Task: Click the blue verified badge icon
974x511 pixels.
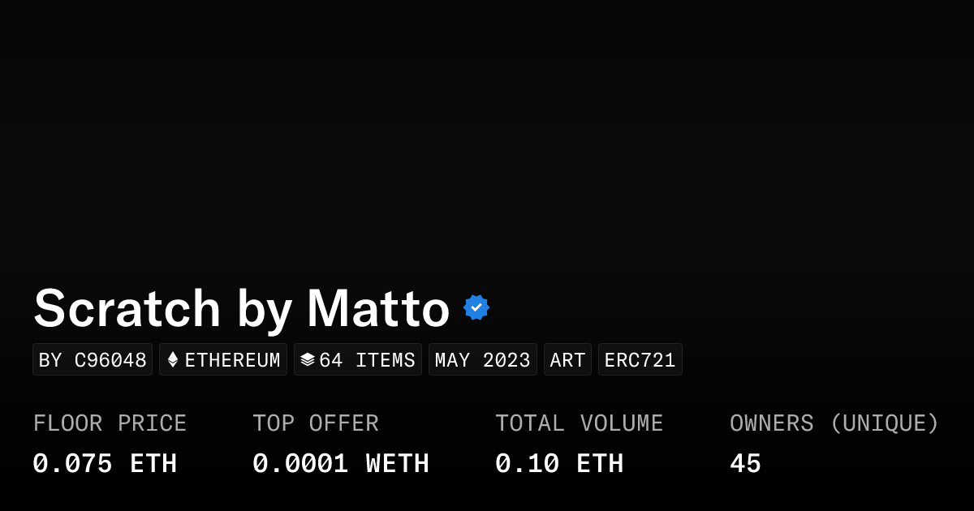Action: 476,308
